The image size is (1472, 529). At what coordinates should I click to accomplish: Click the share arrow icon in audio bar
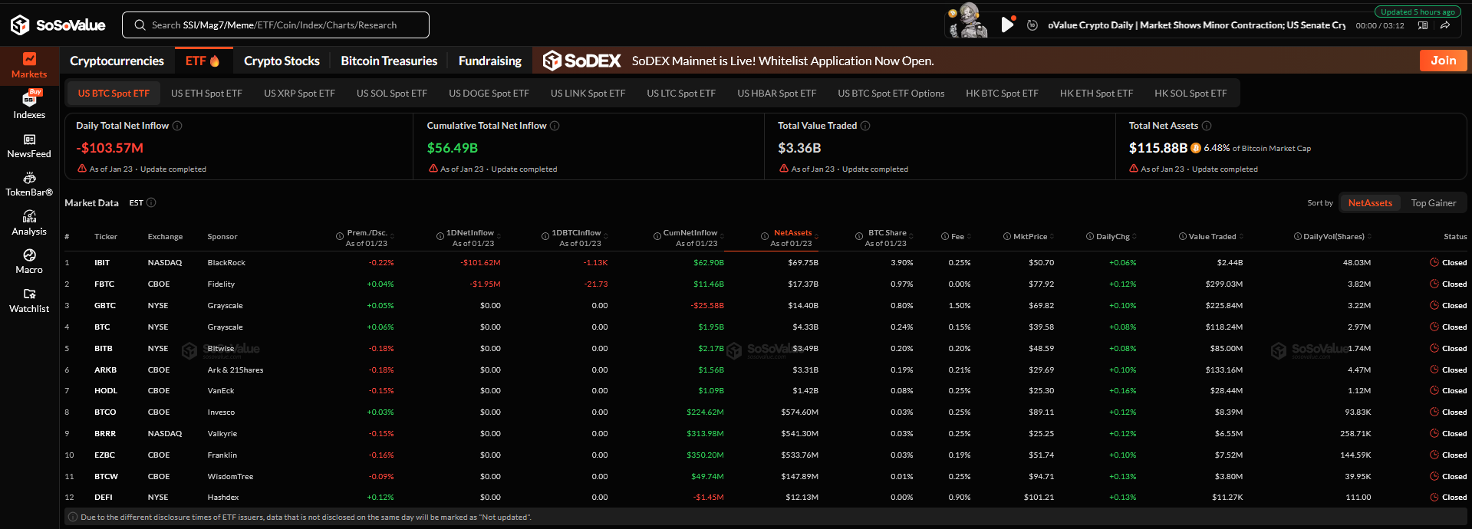click(x=1445, y=25)
